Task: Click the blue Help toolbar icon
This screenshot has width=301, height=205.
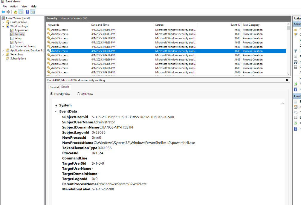Action: coord(27,12)
